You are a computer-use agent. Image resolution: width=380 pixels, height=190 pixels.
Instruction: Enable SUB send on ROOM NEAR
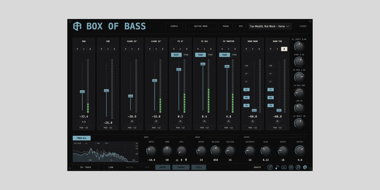coord(246,66)
